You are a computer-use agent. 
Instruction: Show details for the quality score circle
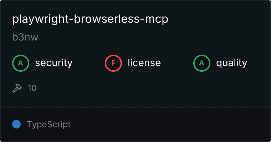coord(202,63)
